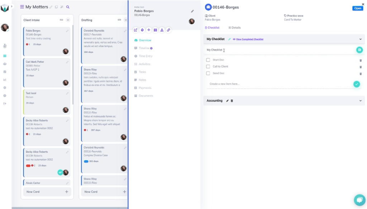Open the download icon in matter card toolbar
The width and height of the screenshot is (367, 209).
tap(162, 30)
